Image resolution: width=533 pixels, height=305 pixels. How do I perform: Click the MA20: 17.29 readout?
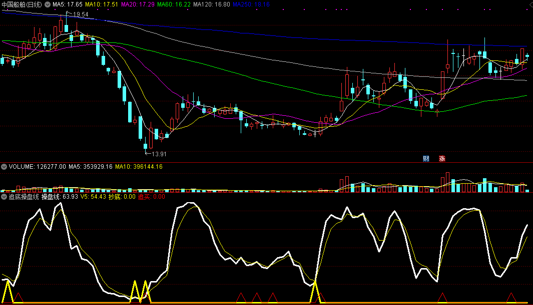(138, 4)
